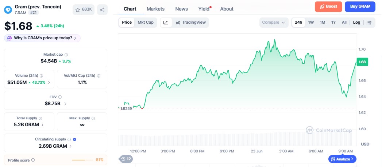Select the 1M time range
The height and width of the screenshot is (167, 382).
point(323,22)
